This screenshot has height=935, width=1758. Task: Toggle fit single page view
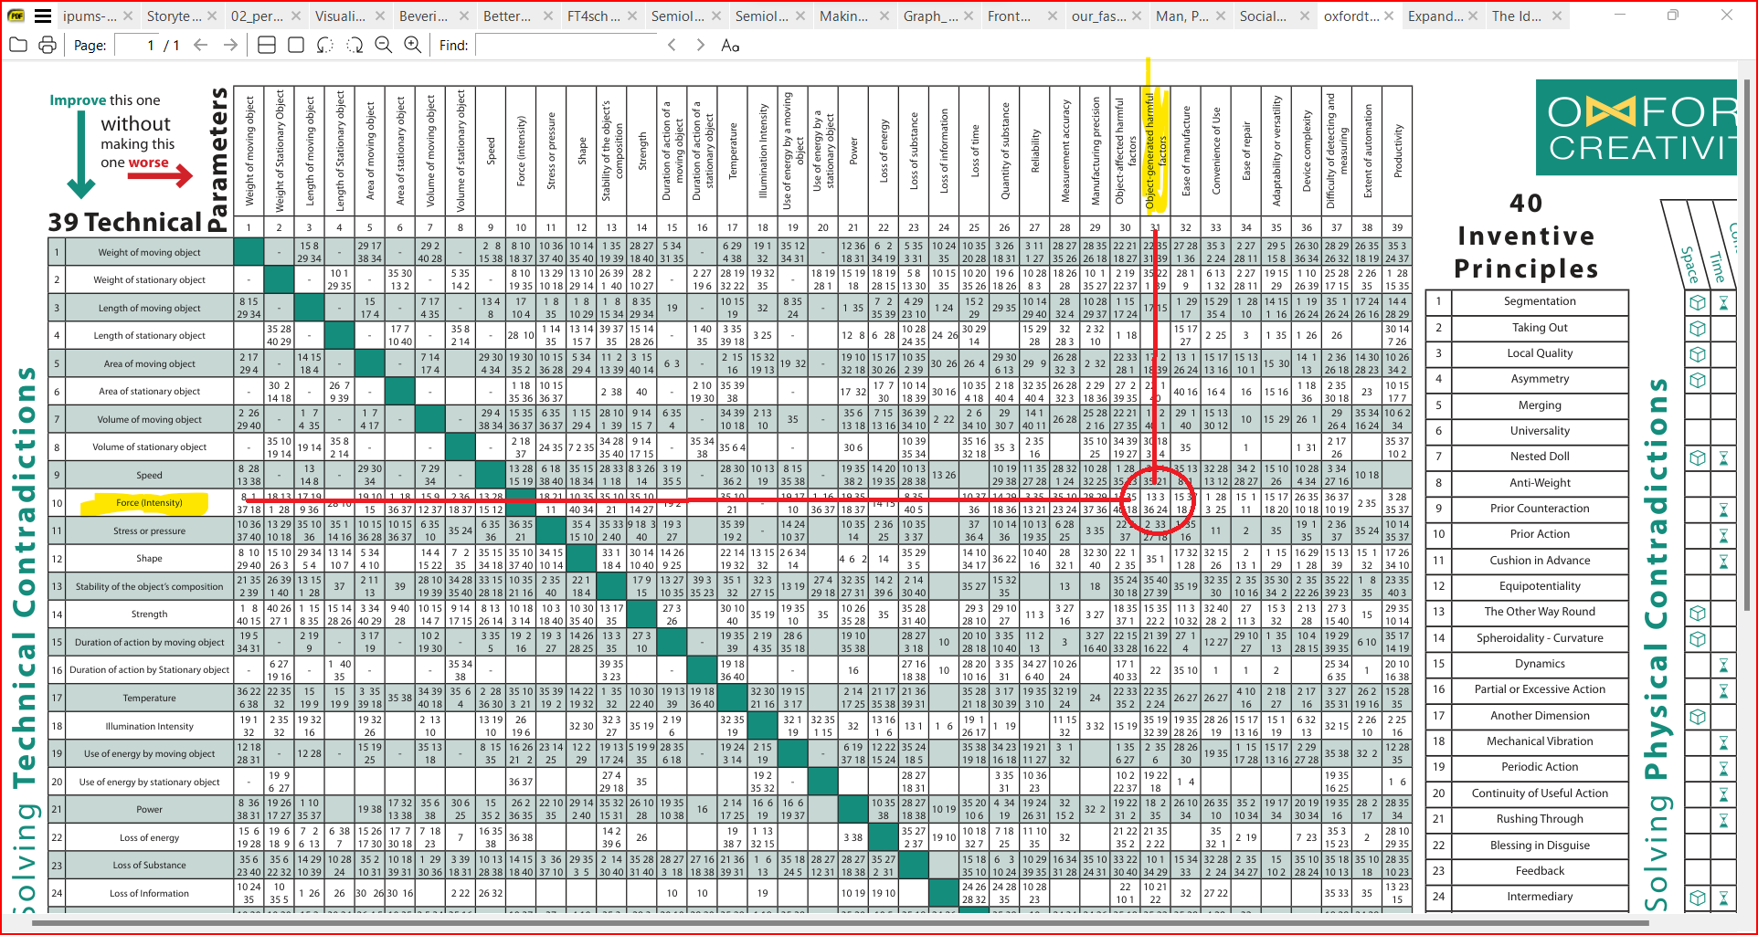click(x=296, y=45)
